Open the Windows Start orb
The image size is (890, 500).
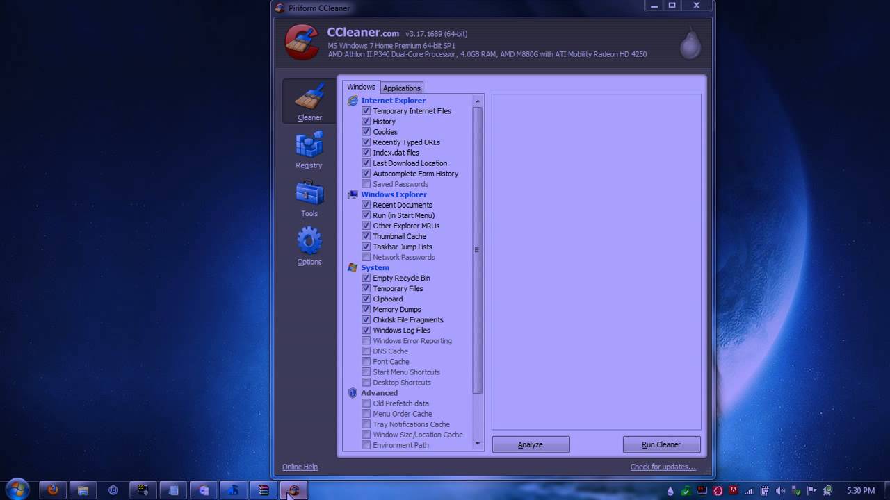point(17,490)
